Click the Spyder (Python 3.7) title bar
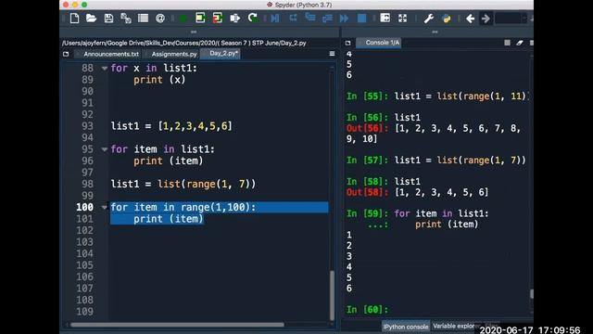This screenshot has width=593, height=334. 299,5
